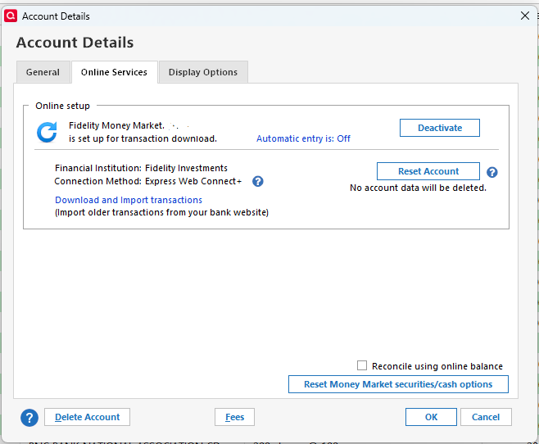This screenshot has width=539, height=444.
Task: Confirm with the OK button
Action: 431,417
